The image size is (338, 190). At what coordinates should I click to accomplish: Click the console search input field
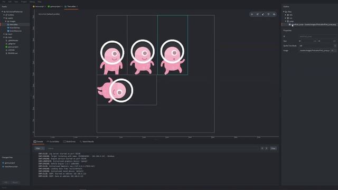tap(152, 148)
